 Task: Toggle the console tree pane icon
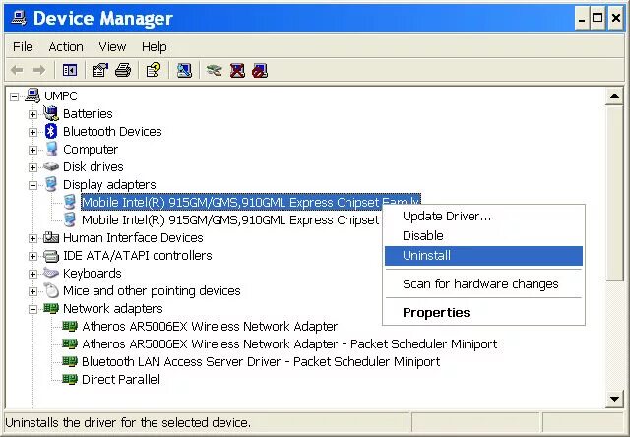tap(70, 71)
